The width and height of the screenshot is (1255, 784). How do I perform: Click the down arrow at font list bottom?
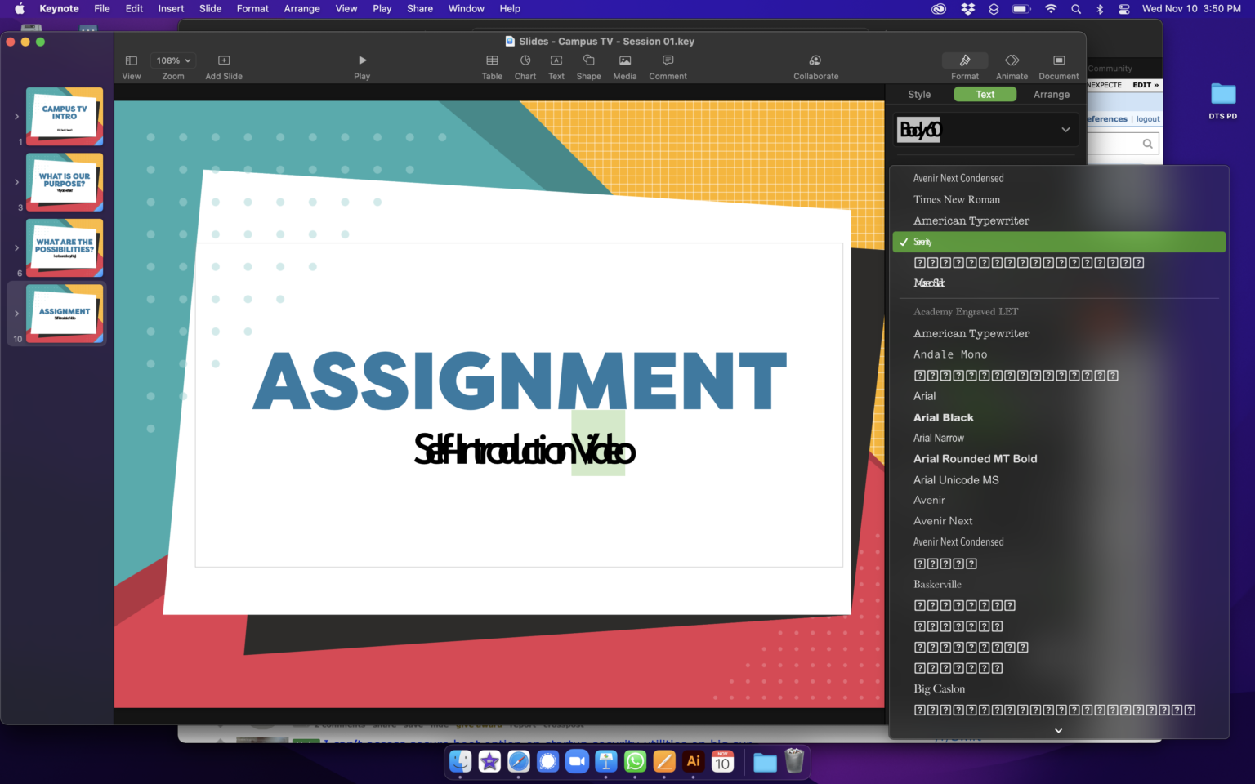(x=1058, y=731)
